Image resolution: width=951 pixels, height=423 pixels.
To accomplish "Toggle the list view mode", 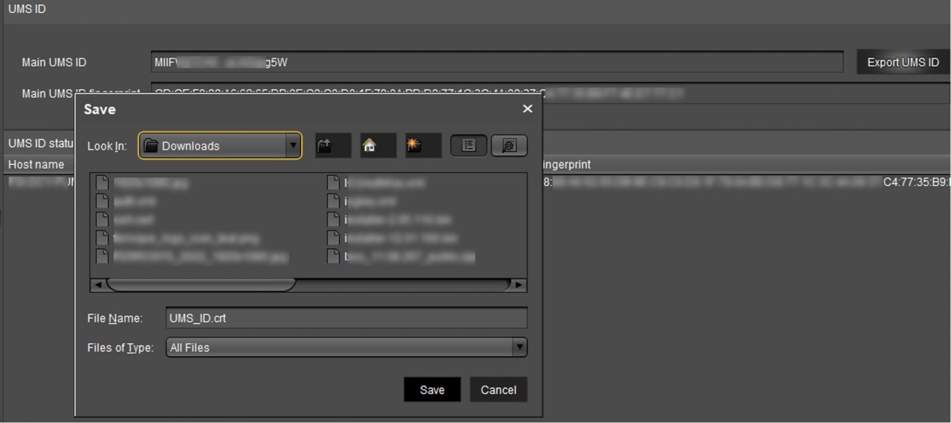I will (x=469, y=145).
